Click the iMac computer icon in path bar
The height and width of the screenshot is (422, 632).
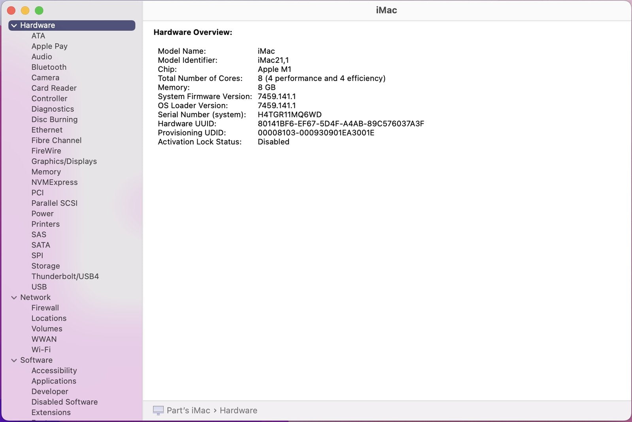coord(158,411)
